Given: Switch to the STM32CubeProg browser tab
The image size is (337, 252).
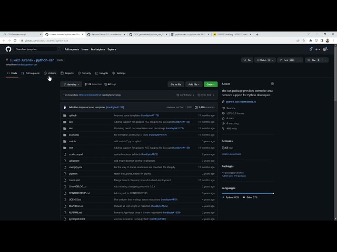Looking at the screenshot, I should tap(232, 34).
